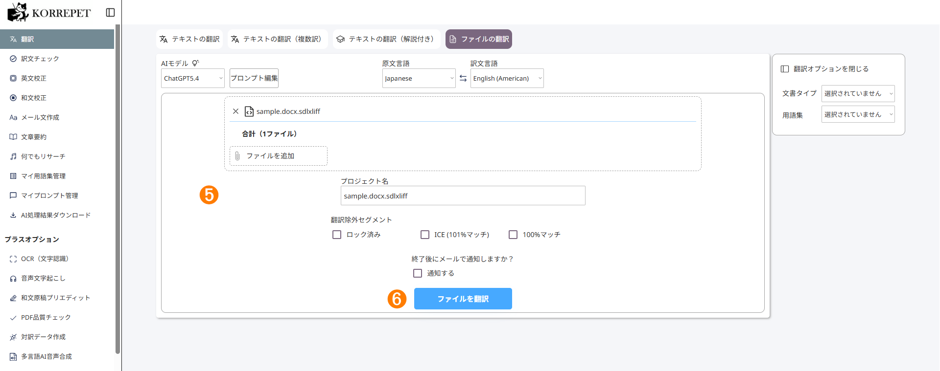Screen dimensions: 940x371
Task: Open the 文書タイプ dropdown
Action: [858, 93]
